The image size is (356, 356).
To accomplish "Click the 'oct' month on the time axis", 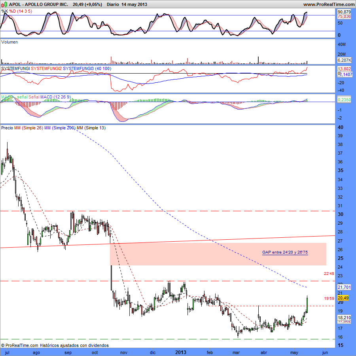I will pyautogui.click(x=95, y=352).
